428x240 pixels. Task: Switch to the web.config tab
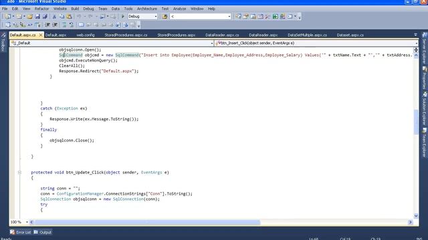[86, 35]
